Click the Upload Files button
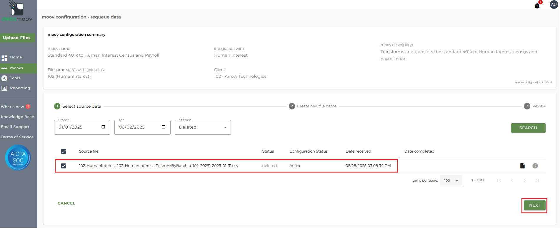The image size is (560, 228). [17, 38]
